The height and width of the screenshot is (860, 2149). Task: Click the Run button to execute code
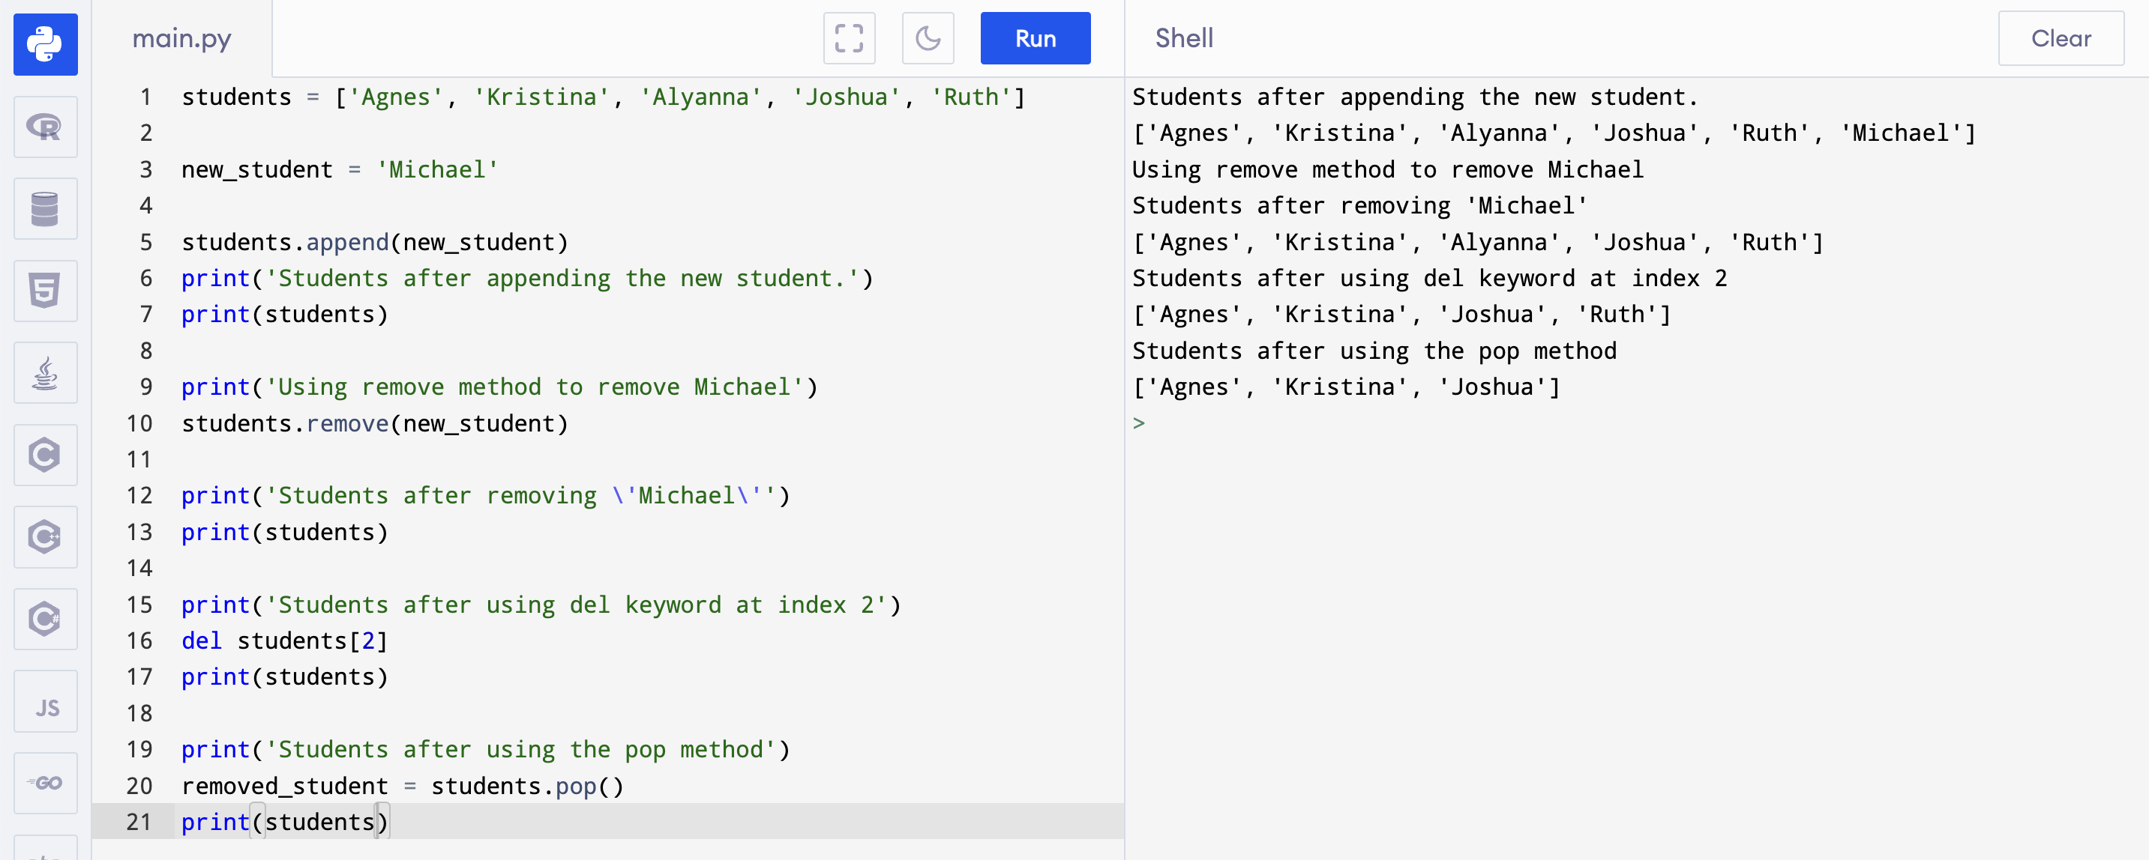tap(1035, 37)
